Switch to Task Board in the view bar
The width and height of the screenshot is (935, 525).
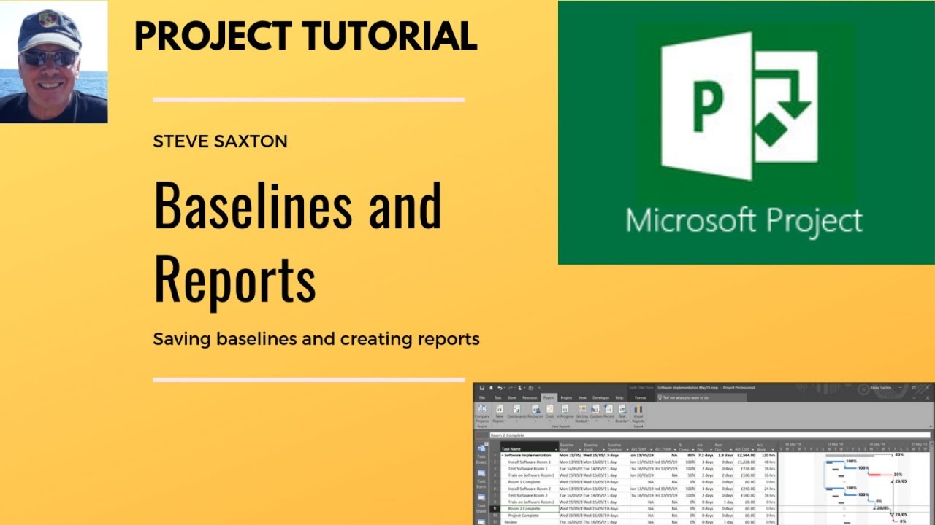(481, 455)
